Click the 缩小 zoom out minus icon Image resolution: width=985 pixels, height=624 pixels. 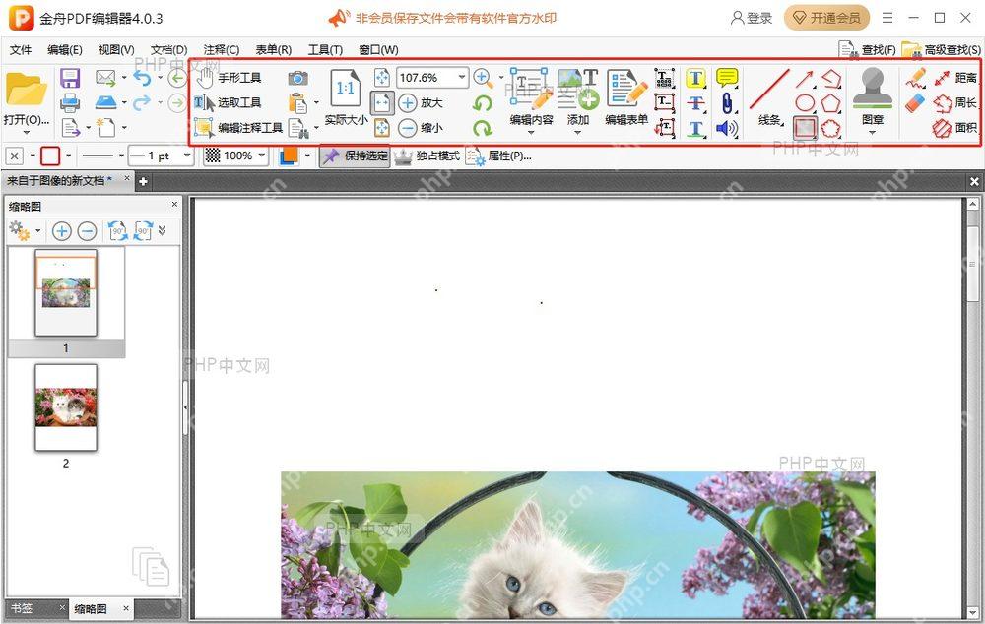click(x=421, y=127)
